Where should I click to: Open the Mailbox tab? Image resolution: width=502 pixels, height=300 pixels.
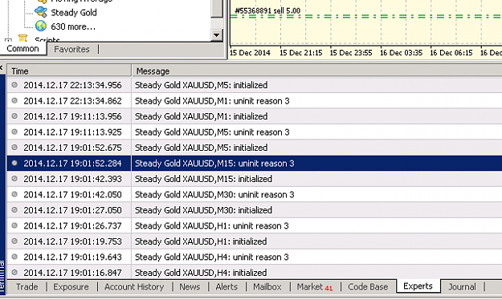click(267, 286)
